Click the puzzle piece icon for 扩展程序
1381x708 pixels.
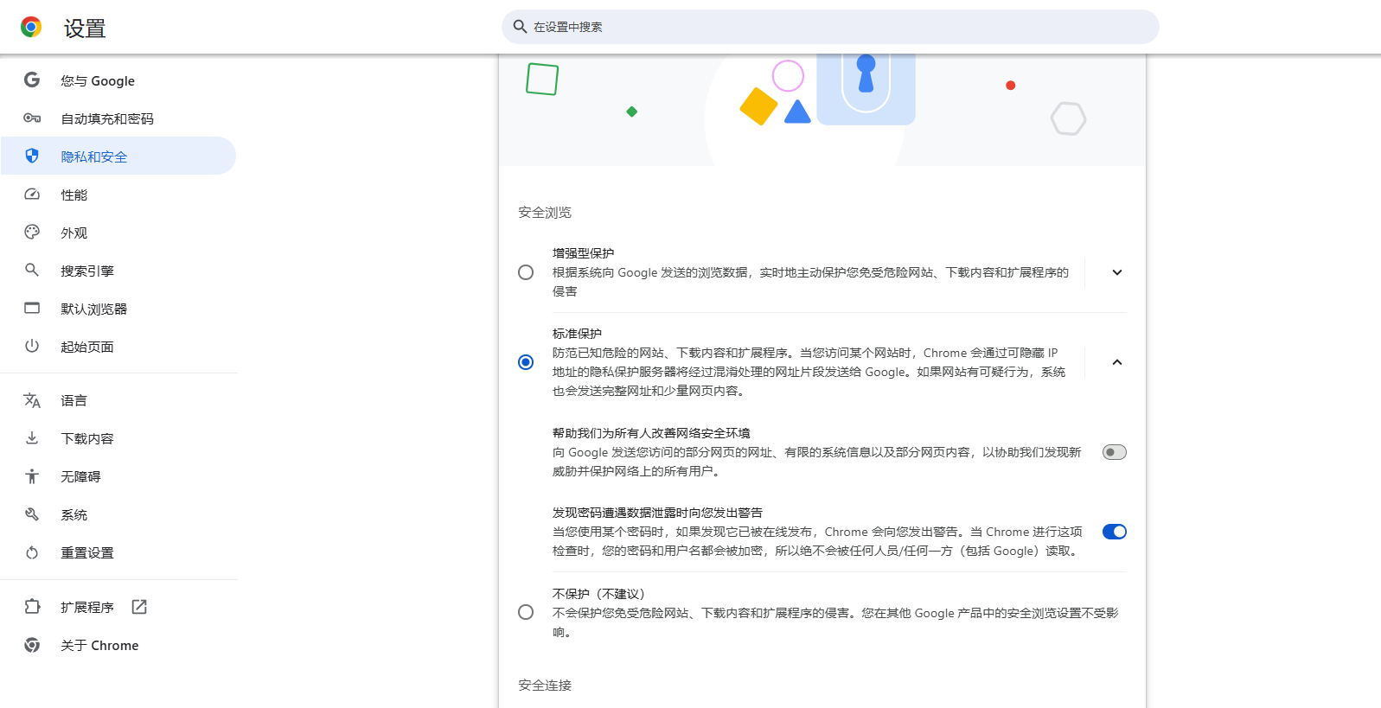click(32, 607)
